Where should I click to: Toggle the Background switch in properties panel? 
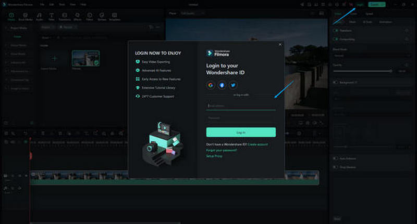(x=336, y=83)
